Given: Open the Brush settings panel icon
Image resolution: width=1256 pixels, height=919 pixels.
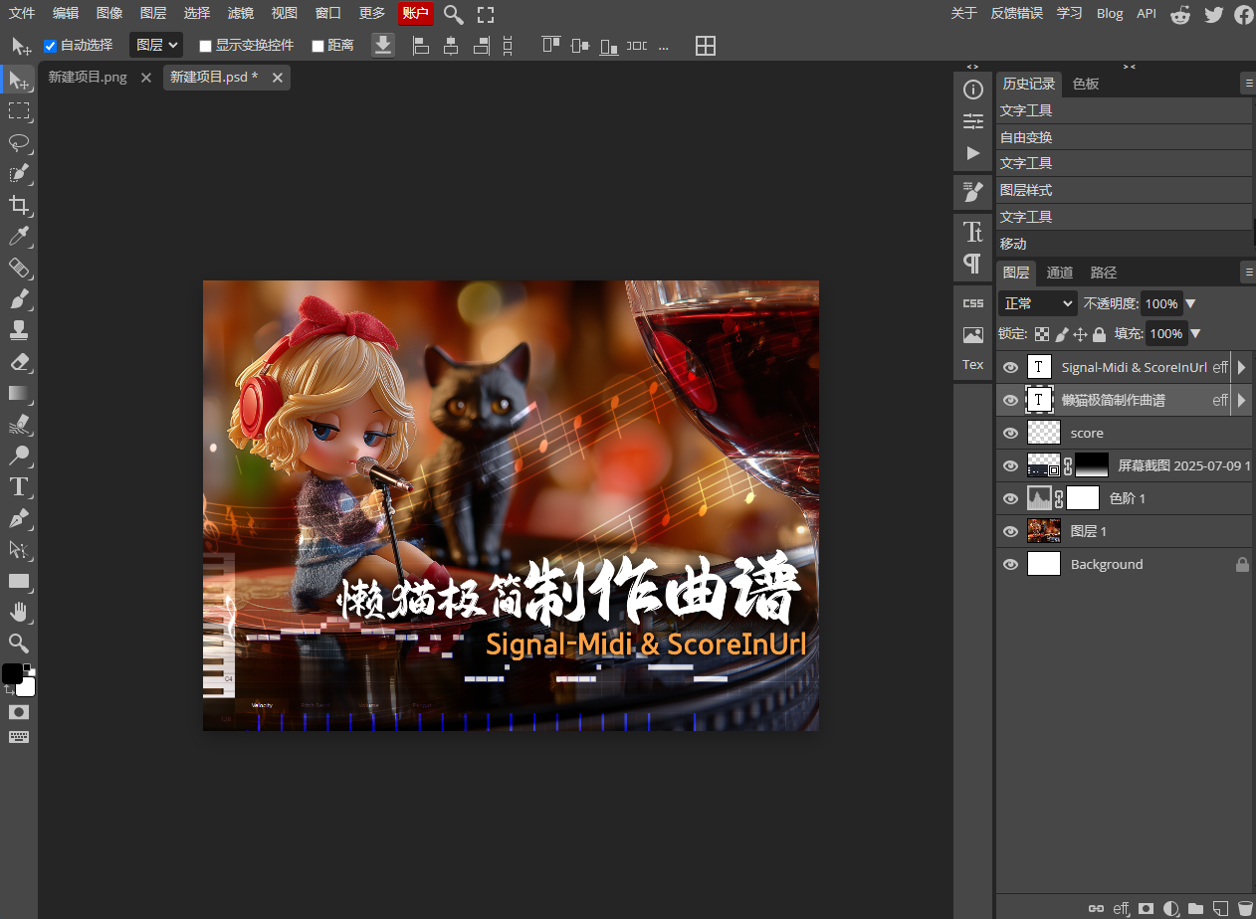Looking at the screenshot, I should pos(973,191).
